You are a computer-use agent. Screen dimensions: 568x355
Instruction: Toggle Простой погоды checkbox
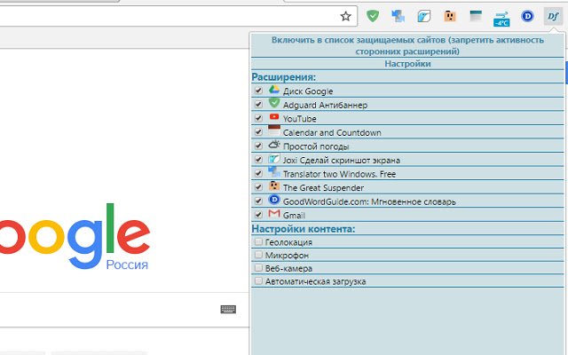click(258, 146)
